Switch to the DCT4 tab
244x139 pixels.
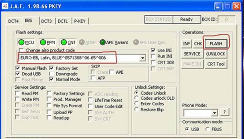[13, 21]
